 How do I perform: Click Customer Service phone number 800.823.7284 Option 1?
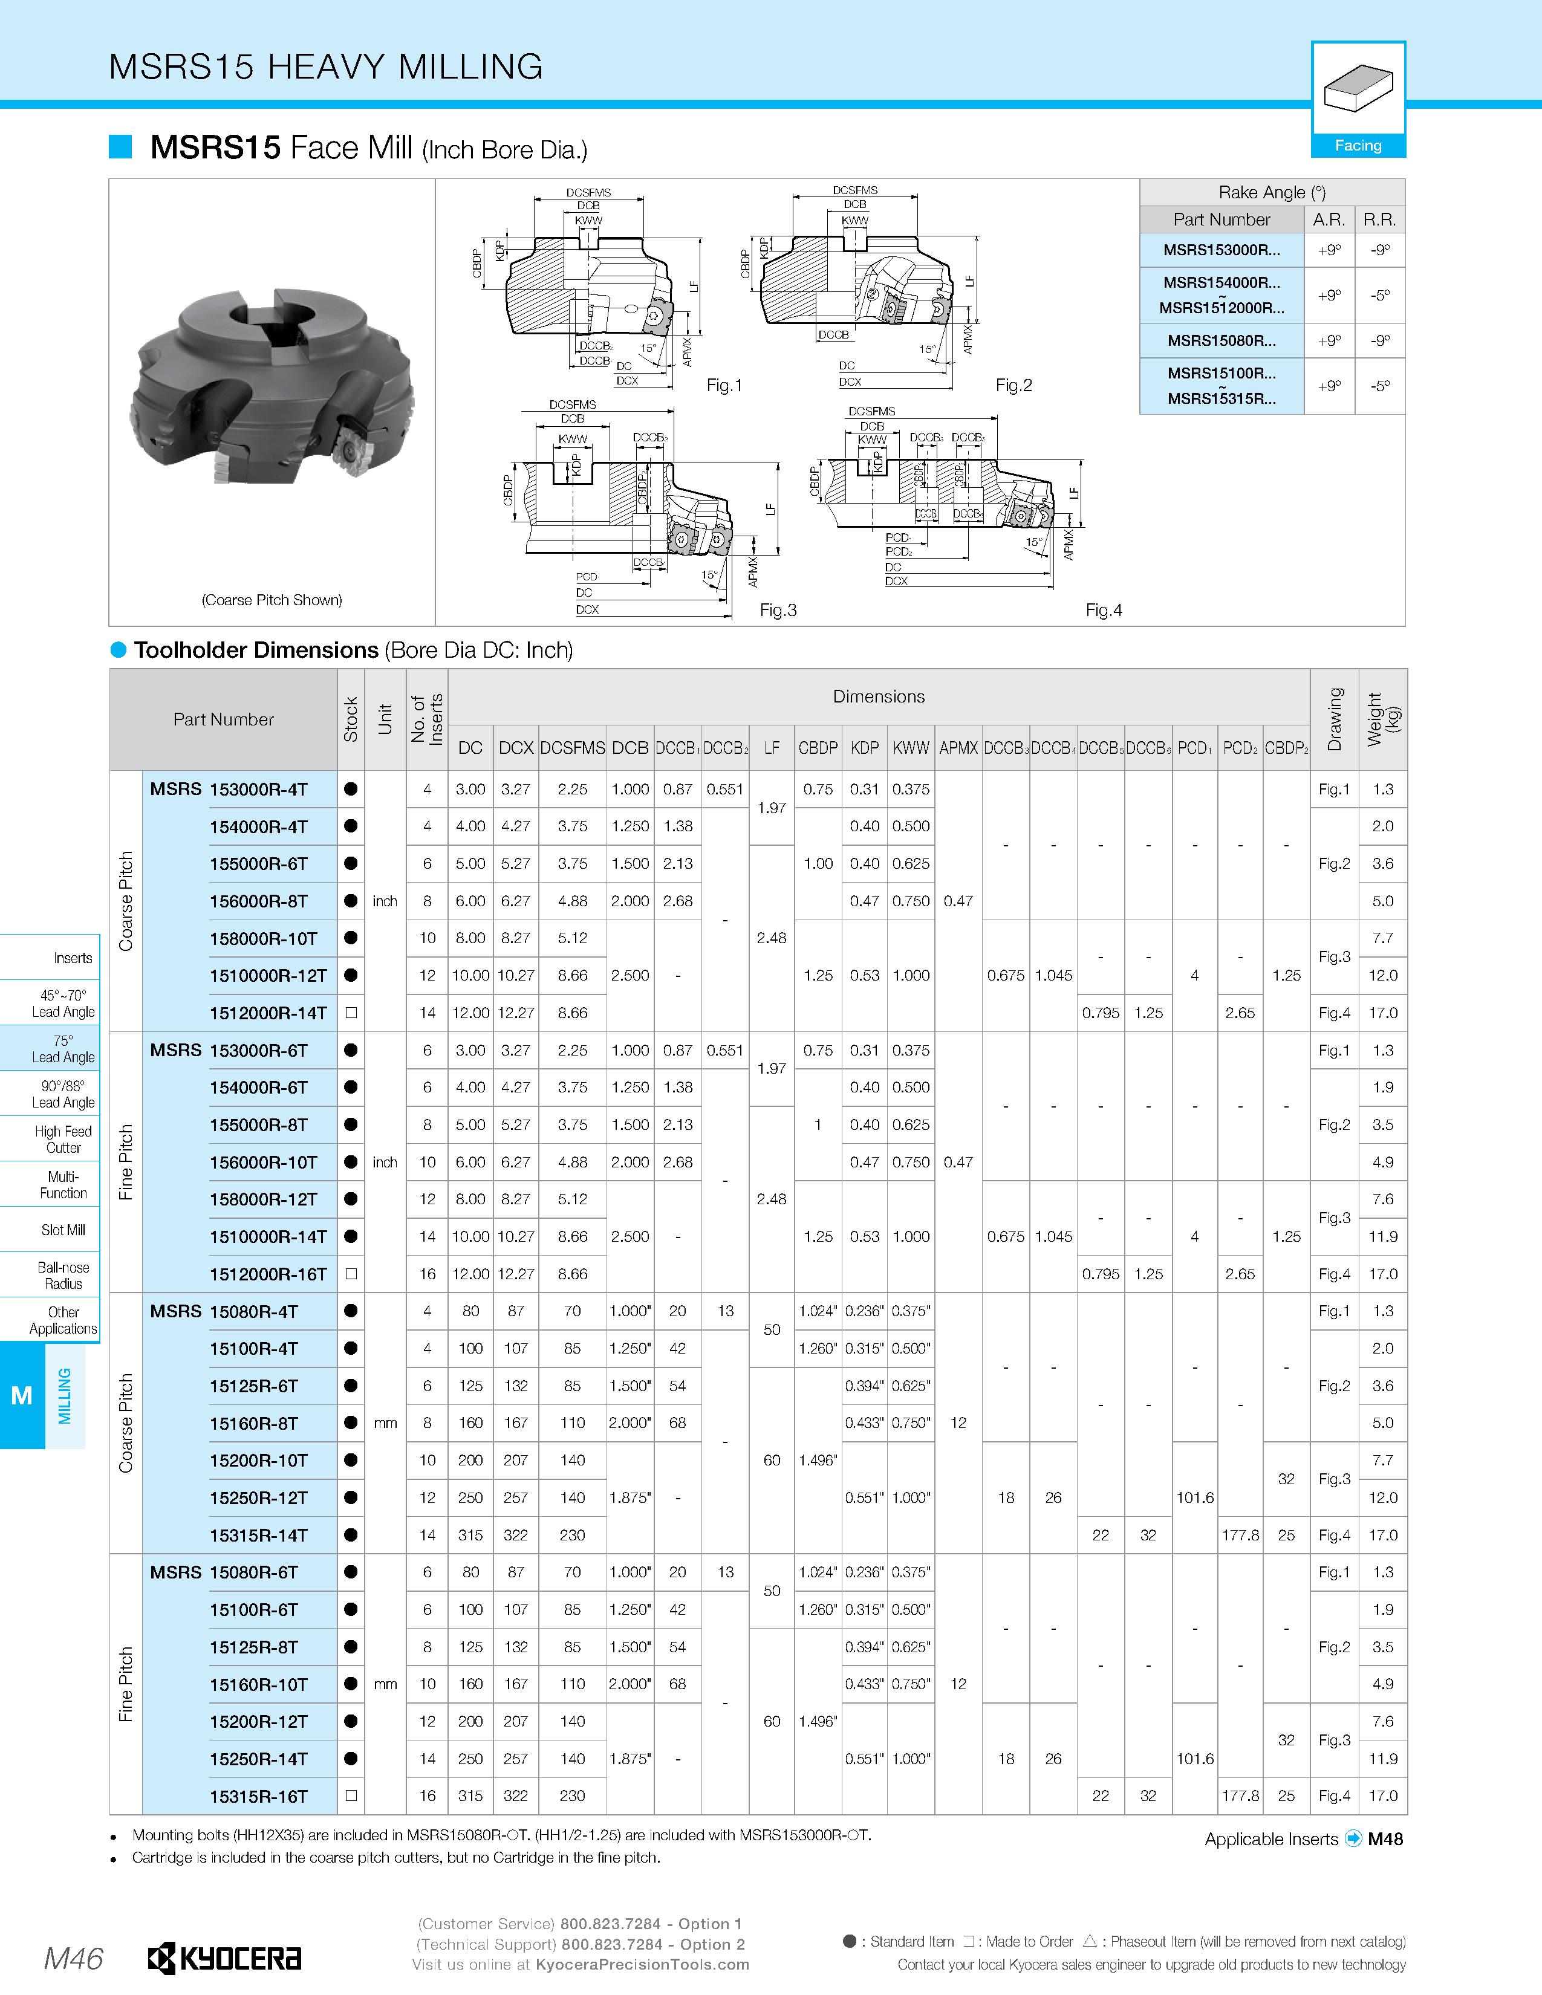[x=651, y=1924]
